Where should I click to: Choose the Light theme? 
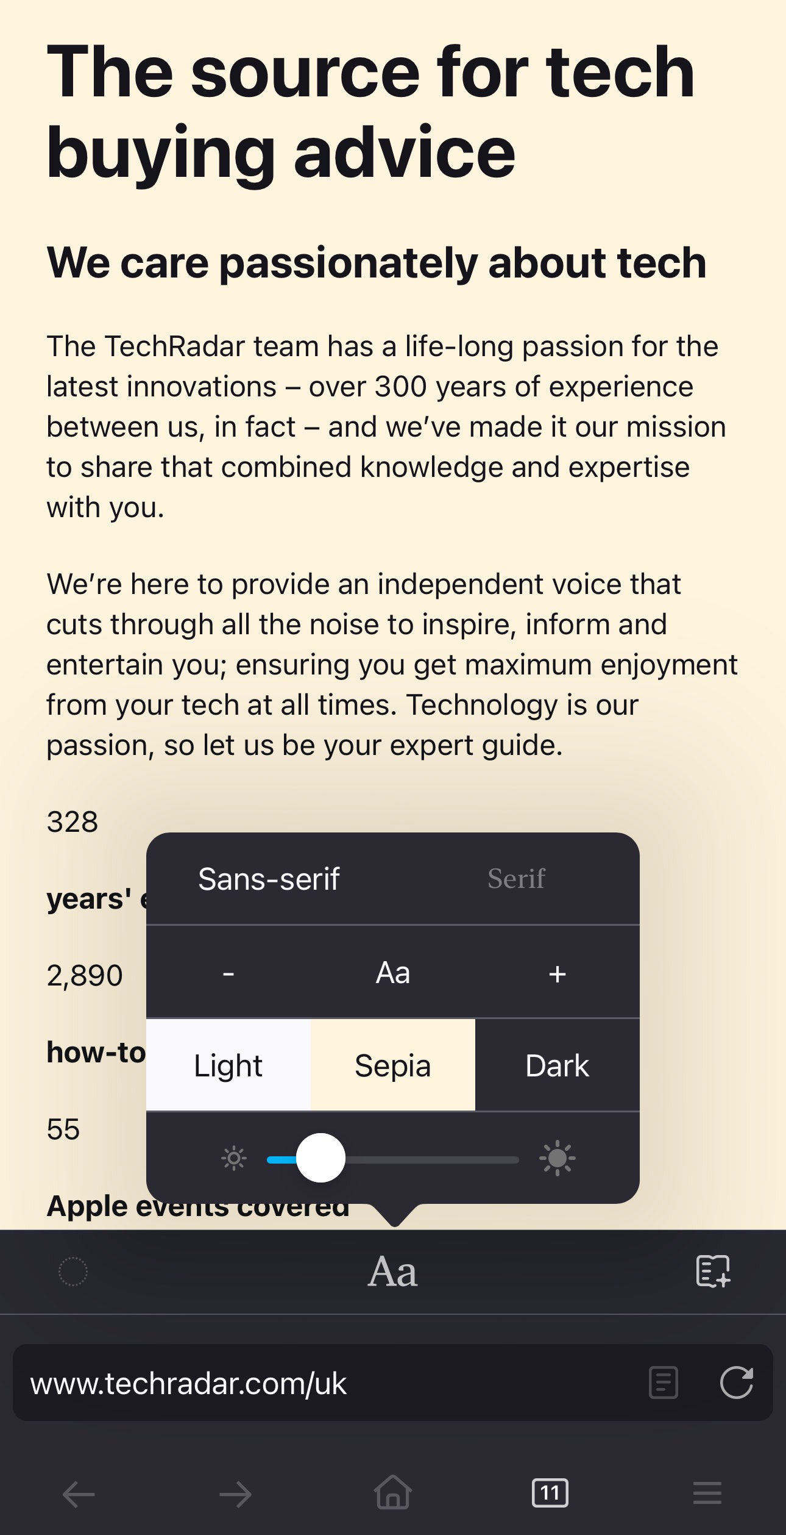pos(228,1065)
